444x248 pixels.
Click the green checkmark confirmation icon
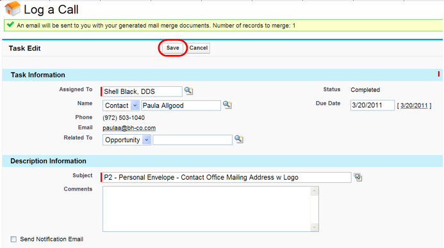(10, 24)
